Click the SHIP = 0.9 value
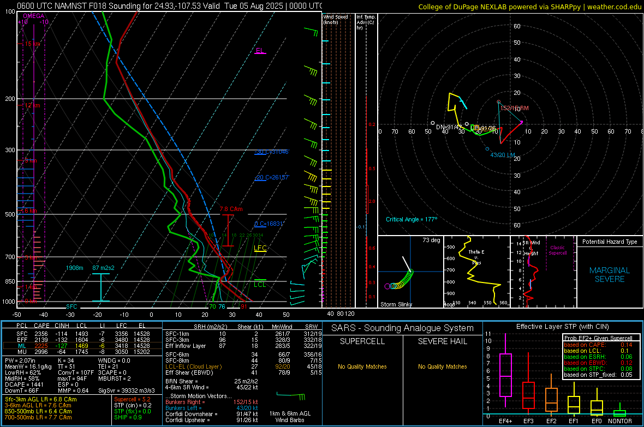Image resolution: width=644 pixels, height=427 pixels. pos(128,417)
